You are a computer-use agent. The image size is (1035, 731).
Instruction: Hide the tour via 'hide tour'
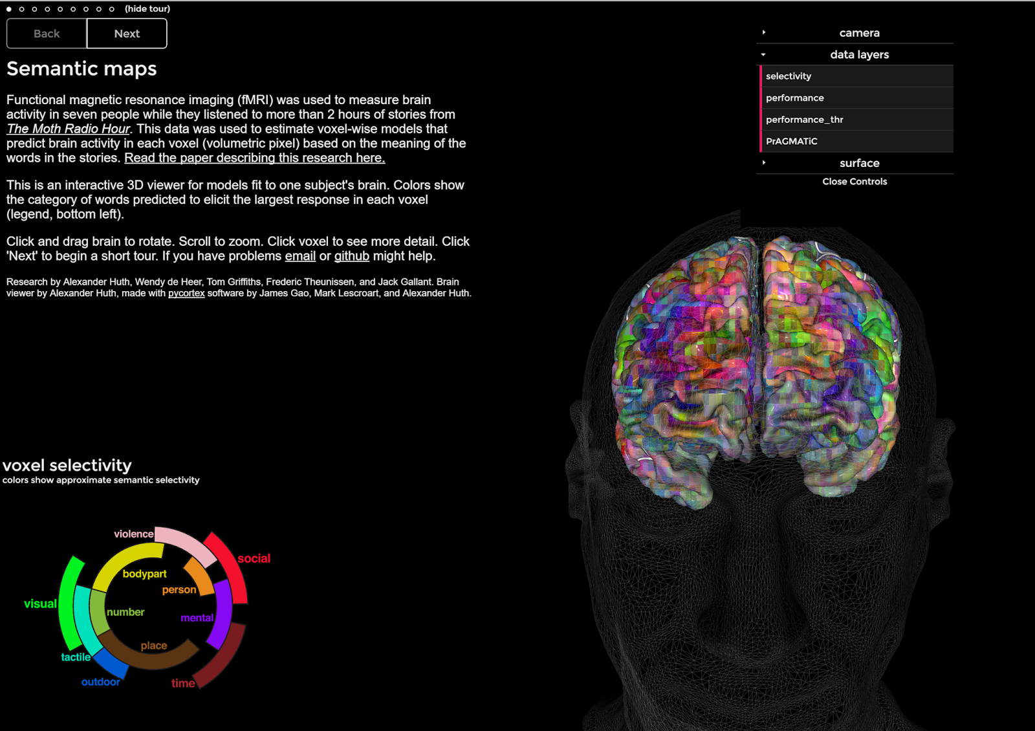[x=147, y=8]
